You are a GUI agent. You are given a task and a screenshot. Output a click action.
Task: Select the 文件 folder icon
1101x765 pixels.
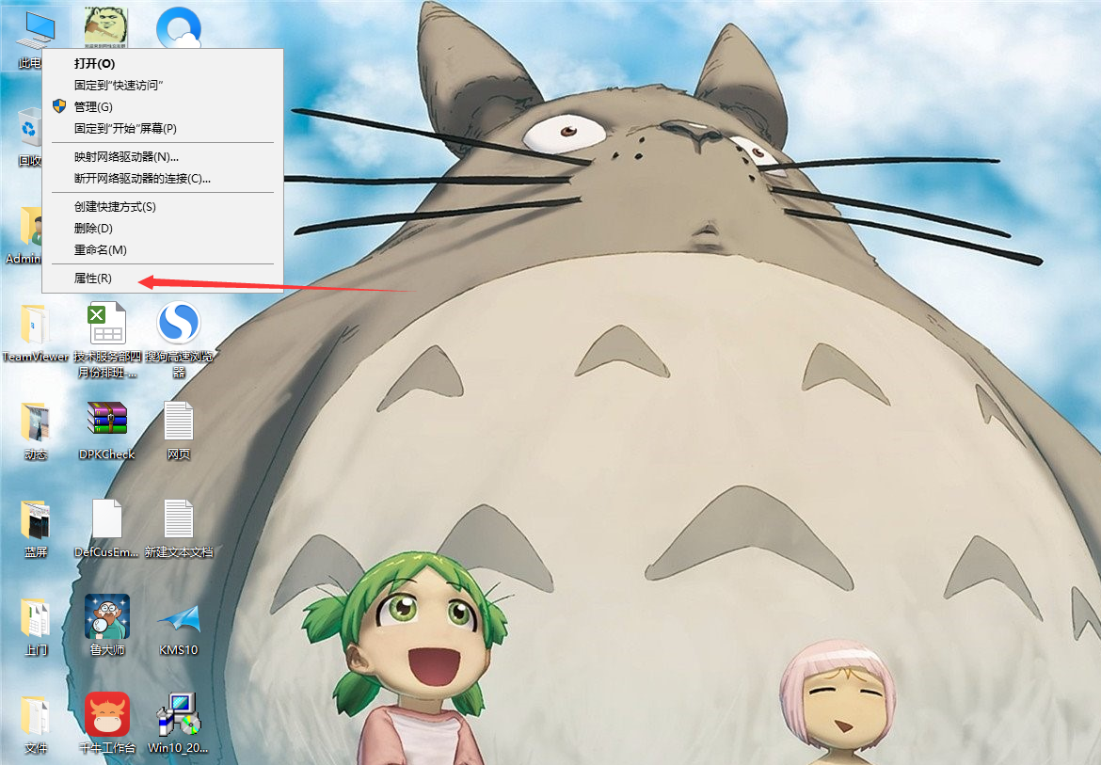[35, 715]
